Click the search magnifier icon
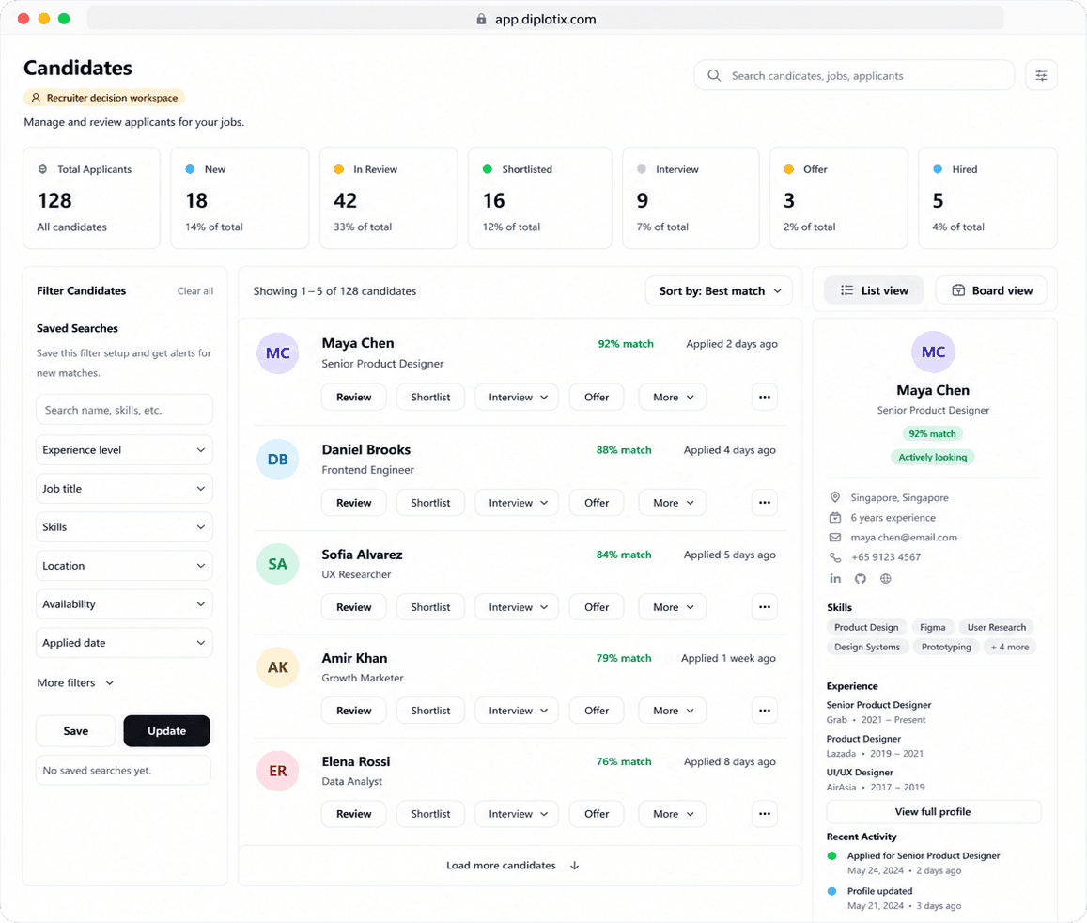The height and width of the screenshot is (923, 1087). [x=714, y=75]
